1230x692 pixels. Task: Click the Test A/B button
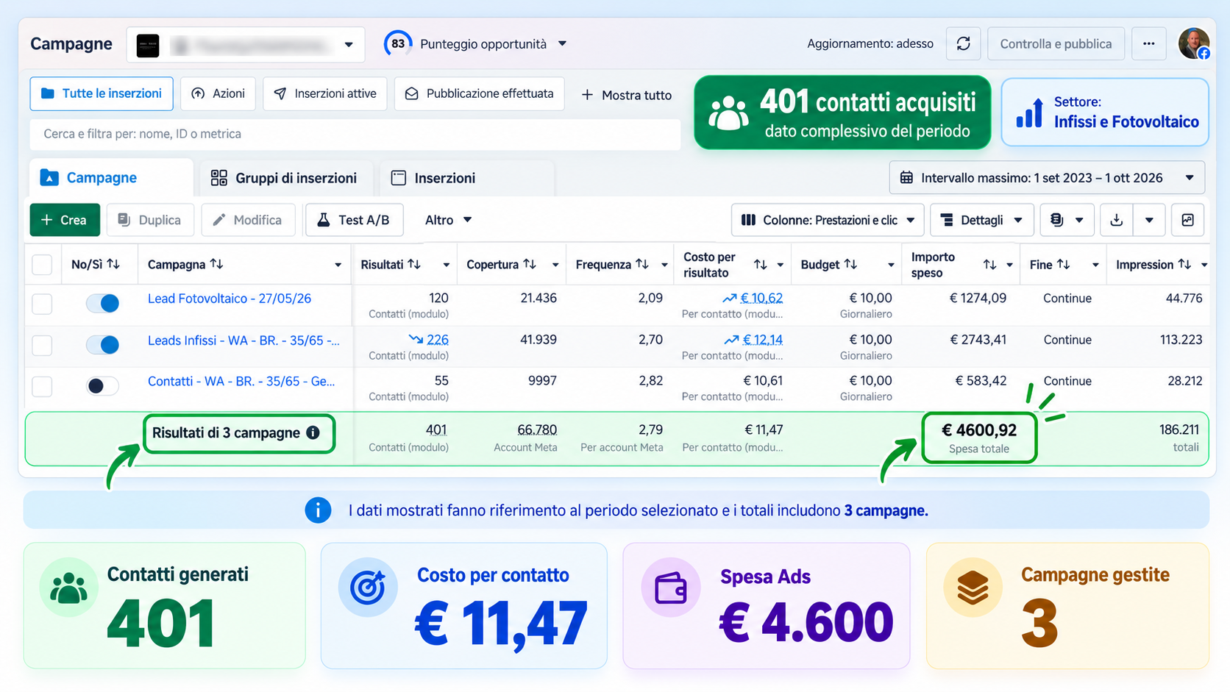pyautogui.click(x=354, y=220)
